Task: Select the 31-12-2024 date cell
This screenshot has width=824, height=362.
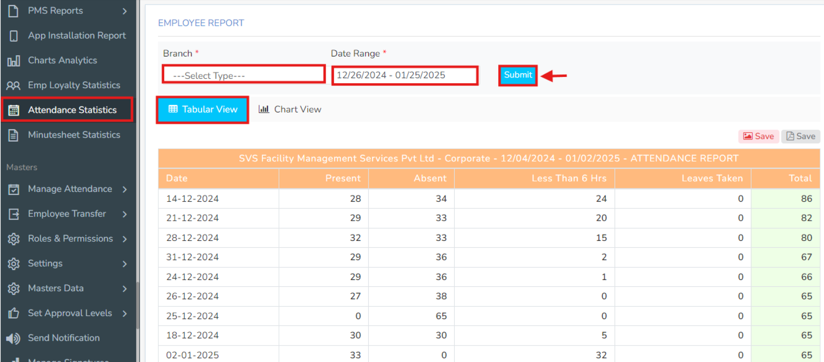Action: click(x=218, y=257)
